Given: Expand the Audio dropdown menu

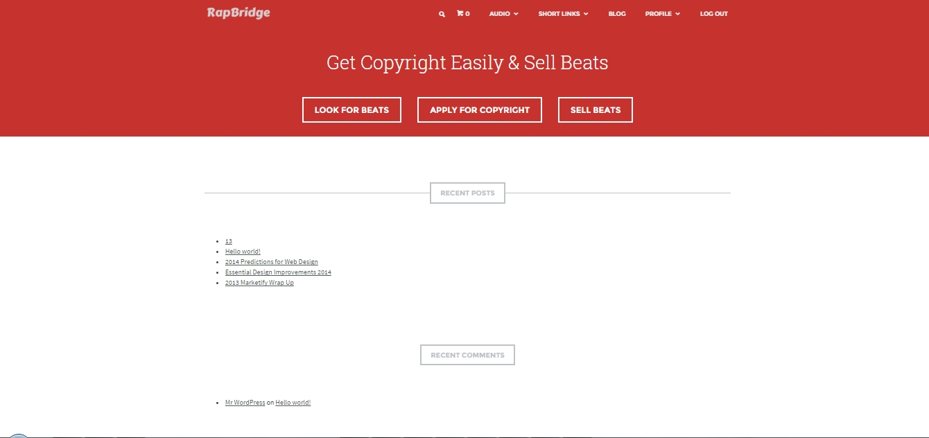Looking at the screenshot, I should (503, 14).
